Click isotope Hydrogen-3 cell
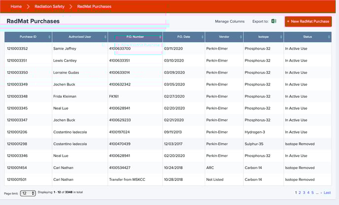The image size is (339, 205). coord(255,132)
